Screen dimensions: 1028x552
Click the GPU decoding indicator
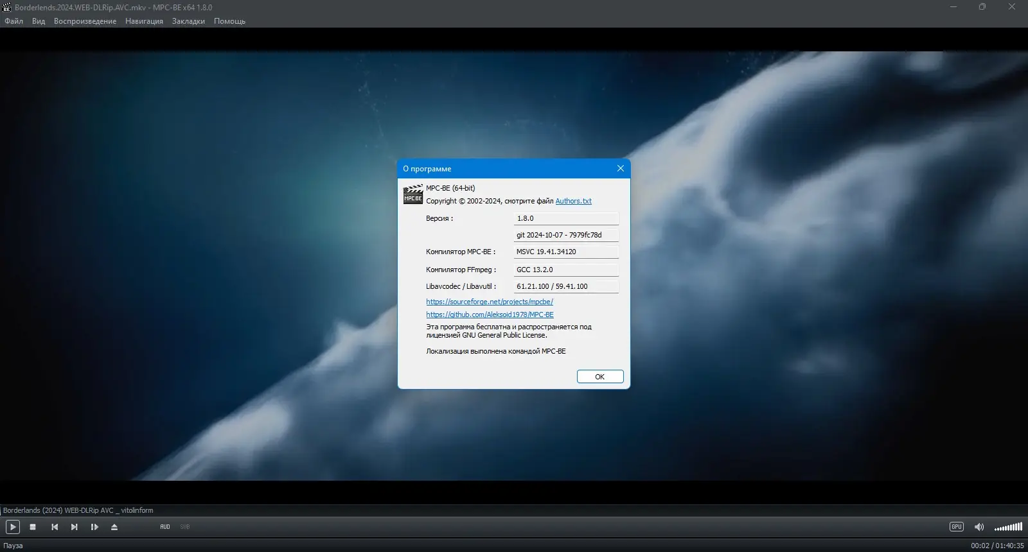point(957,527)
